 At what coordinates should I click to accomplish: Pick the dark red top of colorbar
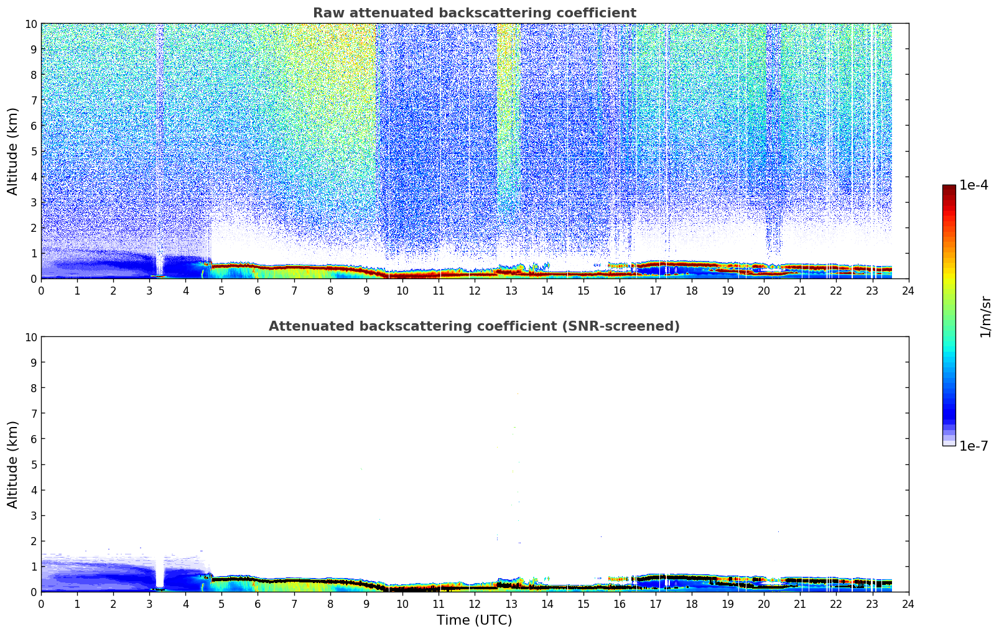[x=949, y=188]
